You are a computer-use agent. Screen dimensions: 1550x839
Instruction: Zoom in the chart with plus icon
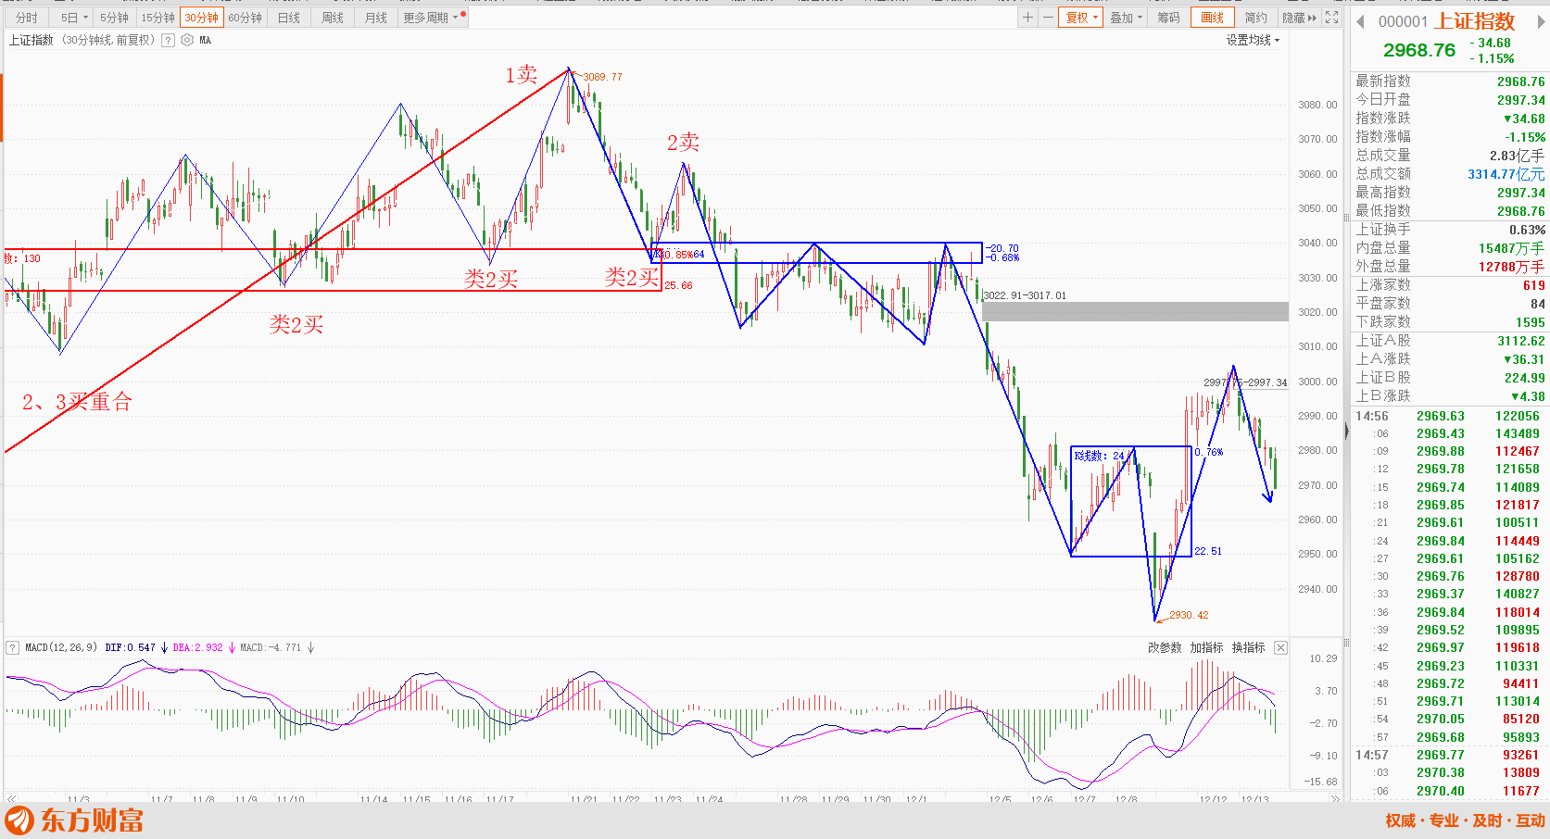(1027, 18)
